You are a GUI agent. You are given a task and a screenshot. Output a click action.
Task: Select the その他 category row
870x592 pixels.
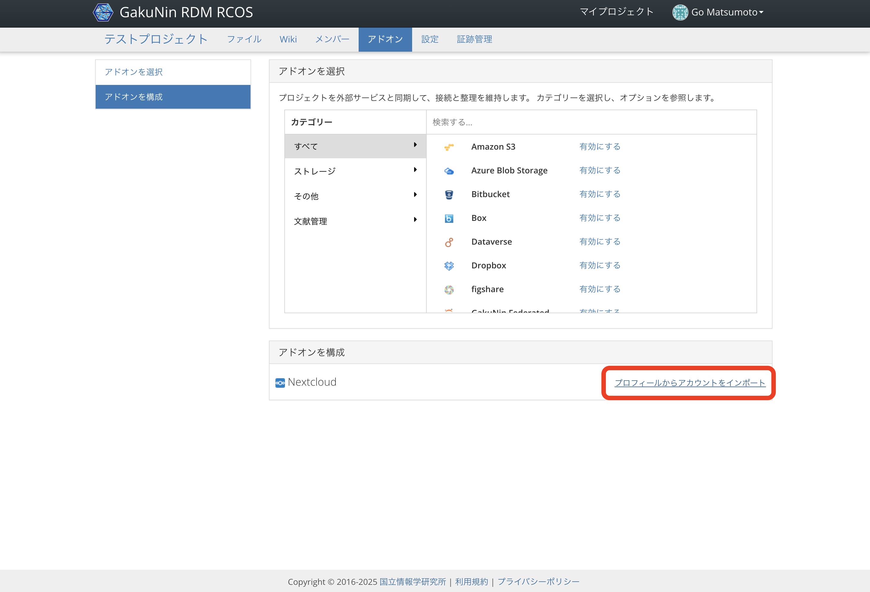click(x=355, y=196)
